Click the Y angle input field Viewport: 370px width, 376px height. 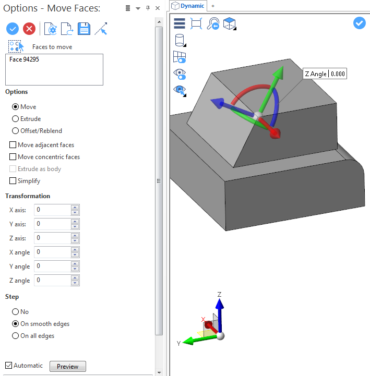52,266
